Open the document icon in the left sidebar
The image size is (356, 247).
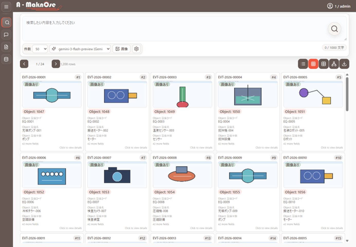(6, 47)
